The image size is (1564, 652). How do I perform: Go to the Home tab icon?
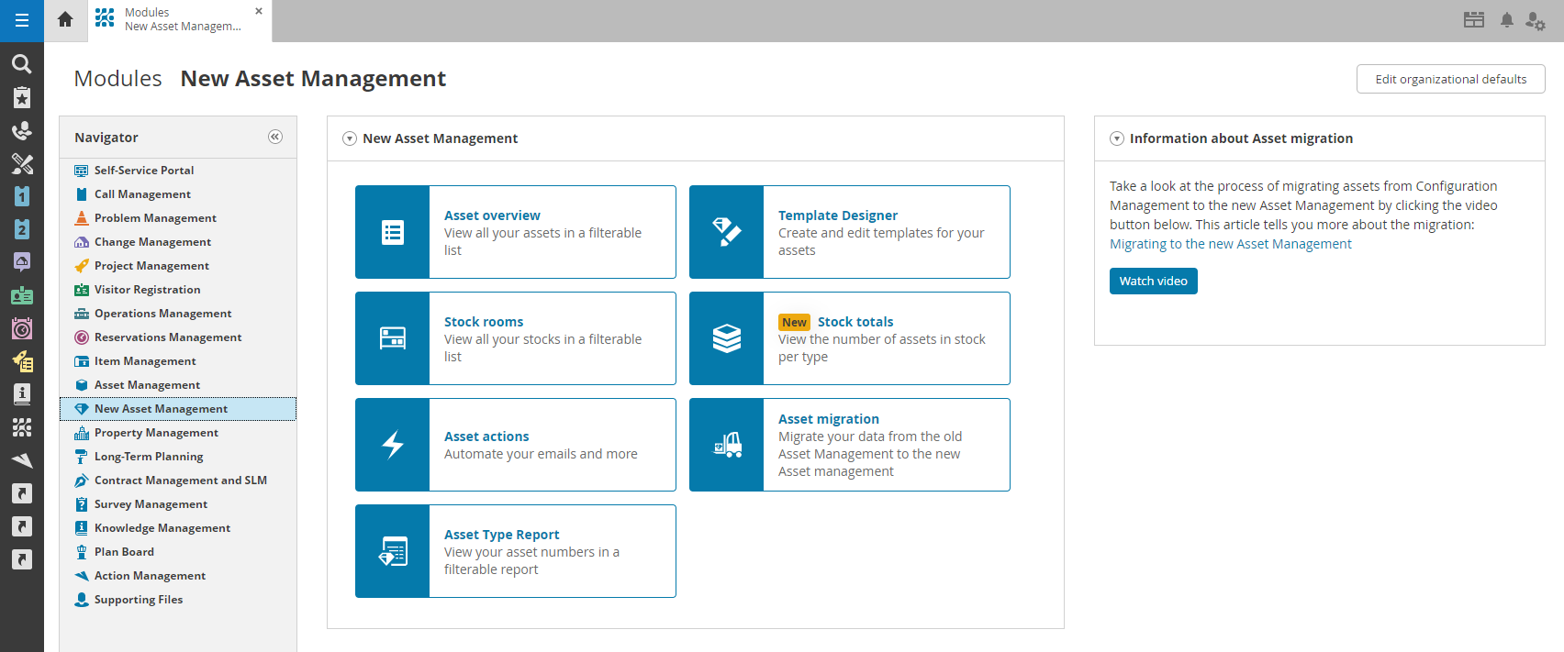tap(65, 19)
